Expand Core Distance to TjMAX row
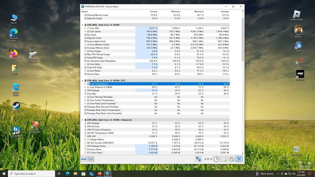Screen dimensions: 315x177 [85, 87]
